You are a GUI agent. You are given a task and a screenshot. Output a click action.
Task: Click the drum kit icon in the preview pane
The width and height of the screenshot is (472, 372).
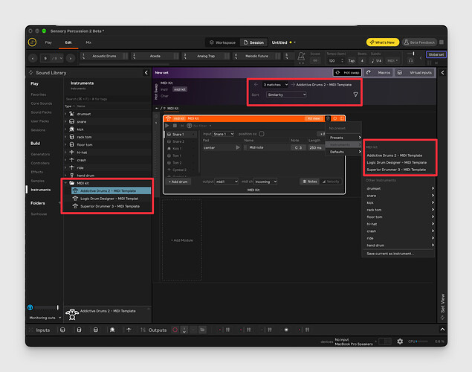point(72,314)
